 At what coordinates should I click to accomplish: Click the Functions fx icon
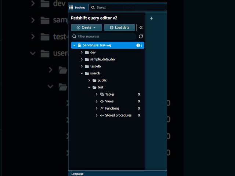pos(102,108)
